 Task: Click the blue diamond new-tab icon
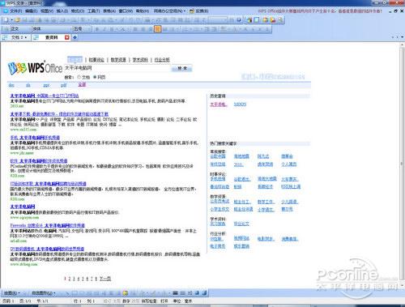[75, 37]
